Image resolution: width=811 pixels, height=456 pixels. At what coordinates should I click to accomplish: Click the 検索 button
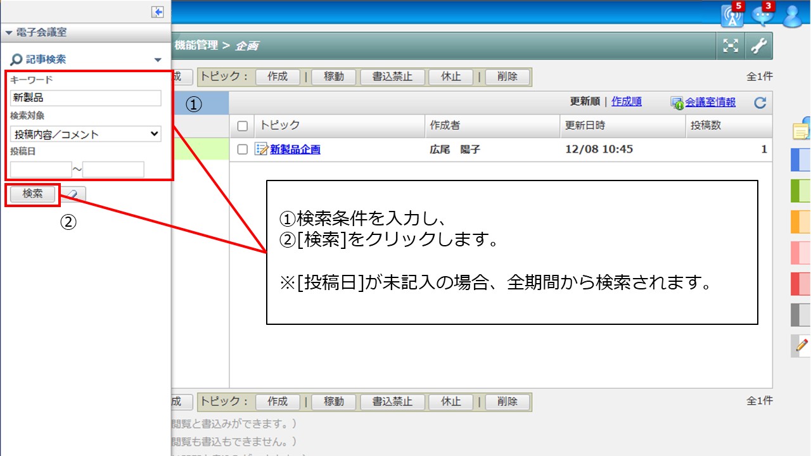(33, 194)
